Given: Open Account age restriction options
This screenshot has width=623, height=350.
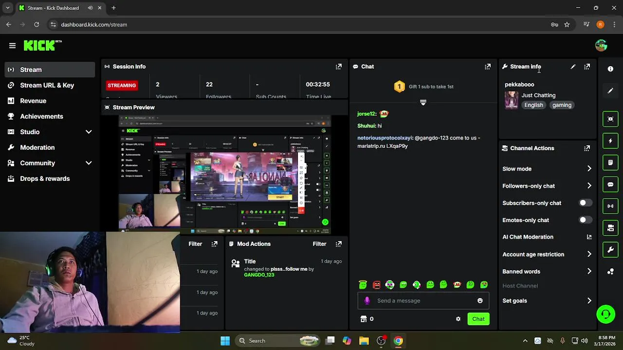Looking at the screenshot, I should [x=547, y=254].
